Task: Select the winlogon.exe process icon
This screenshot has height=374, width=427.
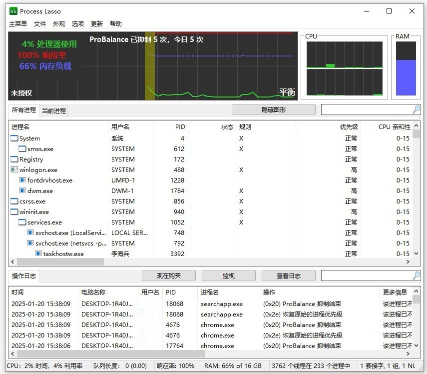Action: coord(14,169)
